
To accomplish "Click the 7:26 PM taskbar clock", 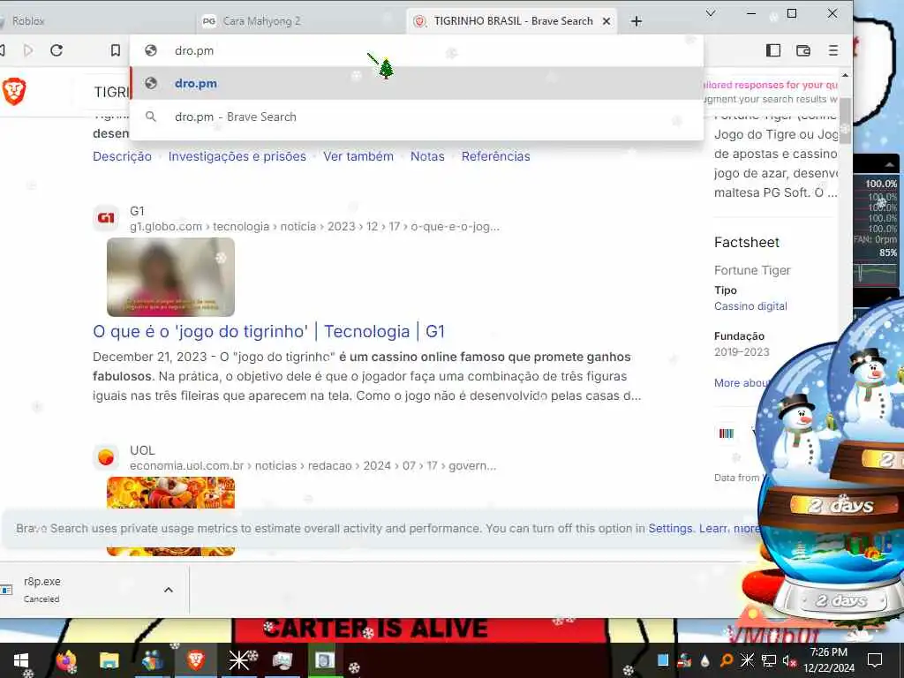I will [x=828, y=652].
